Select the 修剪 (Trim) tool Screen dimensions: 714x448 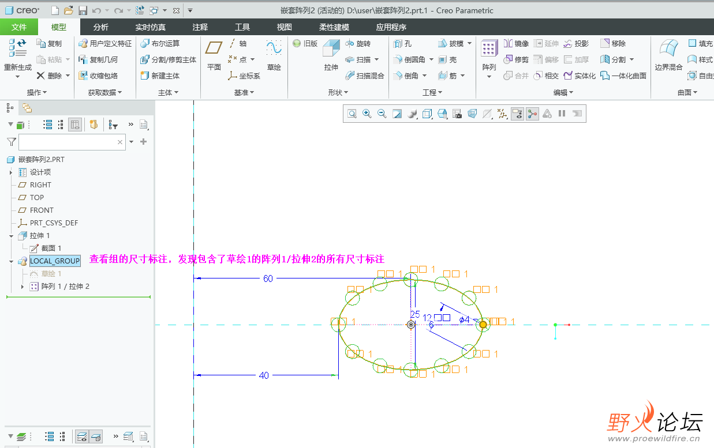pos(516,59)
